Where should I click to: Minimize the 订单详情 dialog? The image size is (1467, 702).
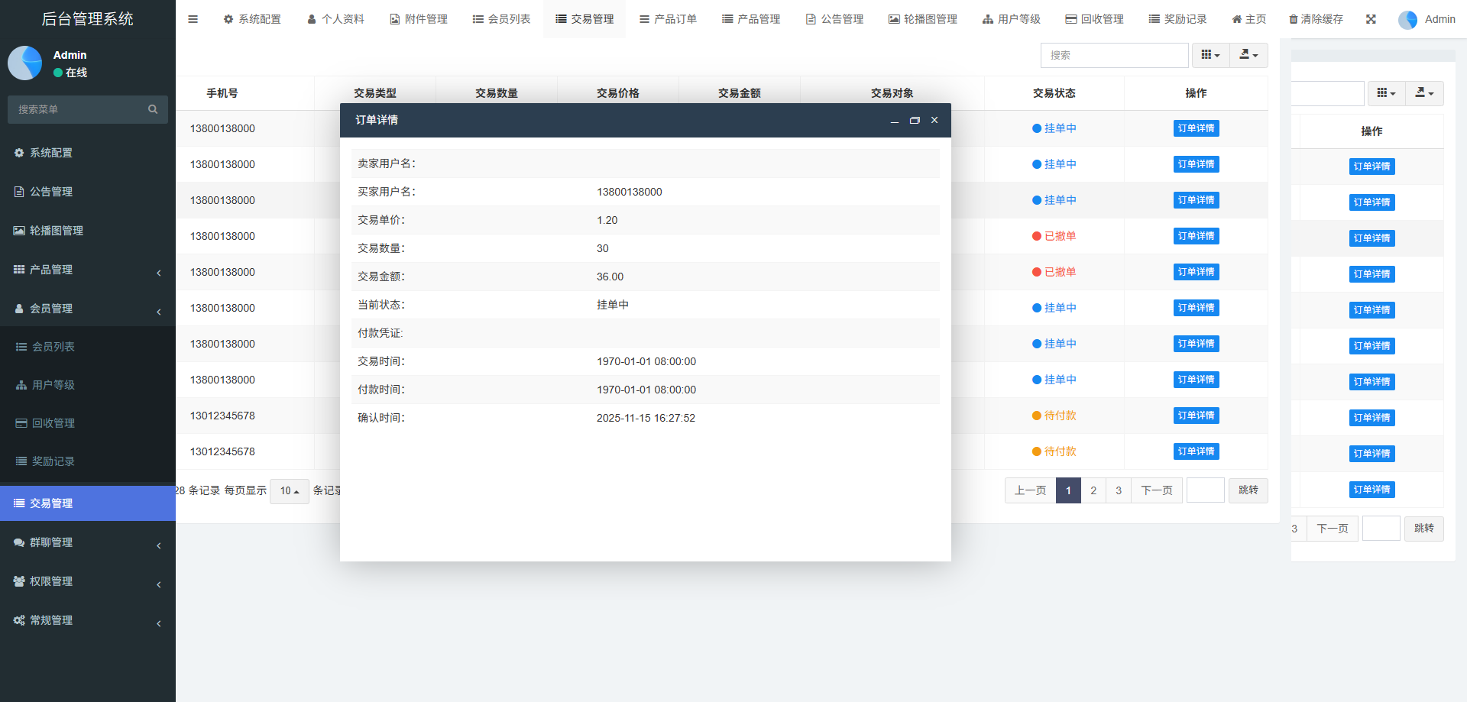pyautogui.click(x=894, y=121)
